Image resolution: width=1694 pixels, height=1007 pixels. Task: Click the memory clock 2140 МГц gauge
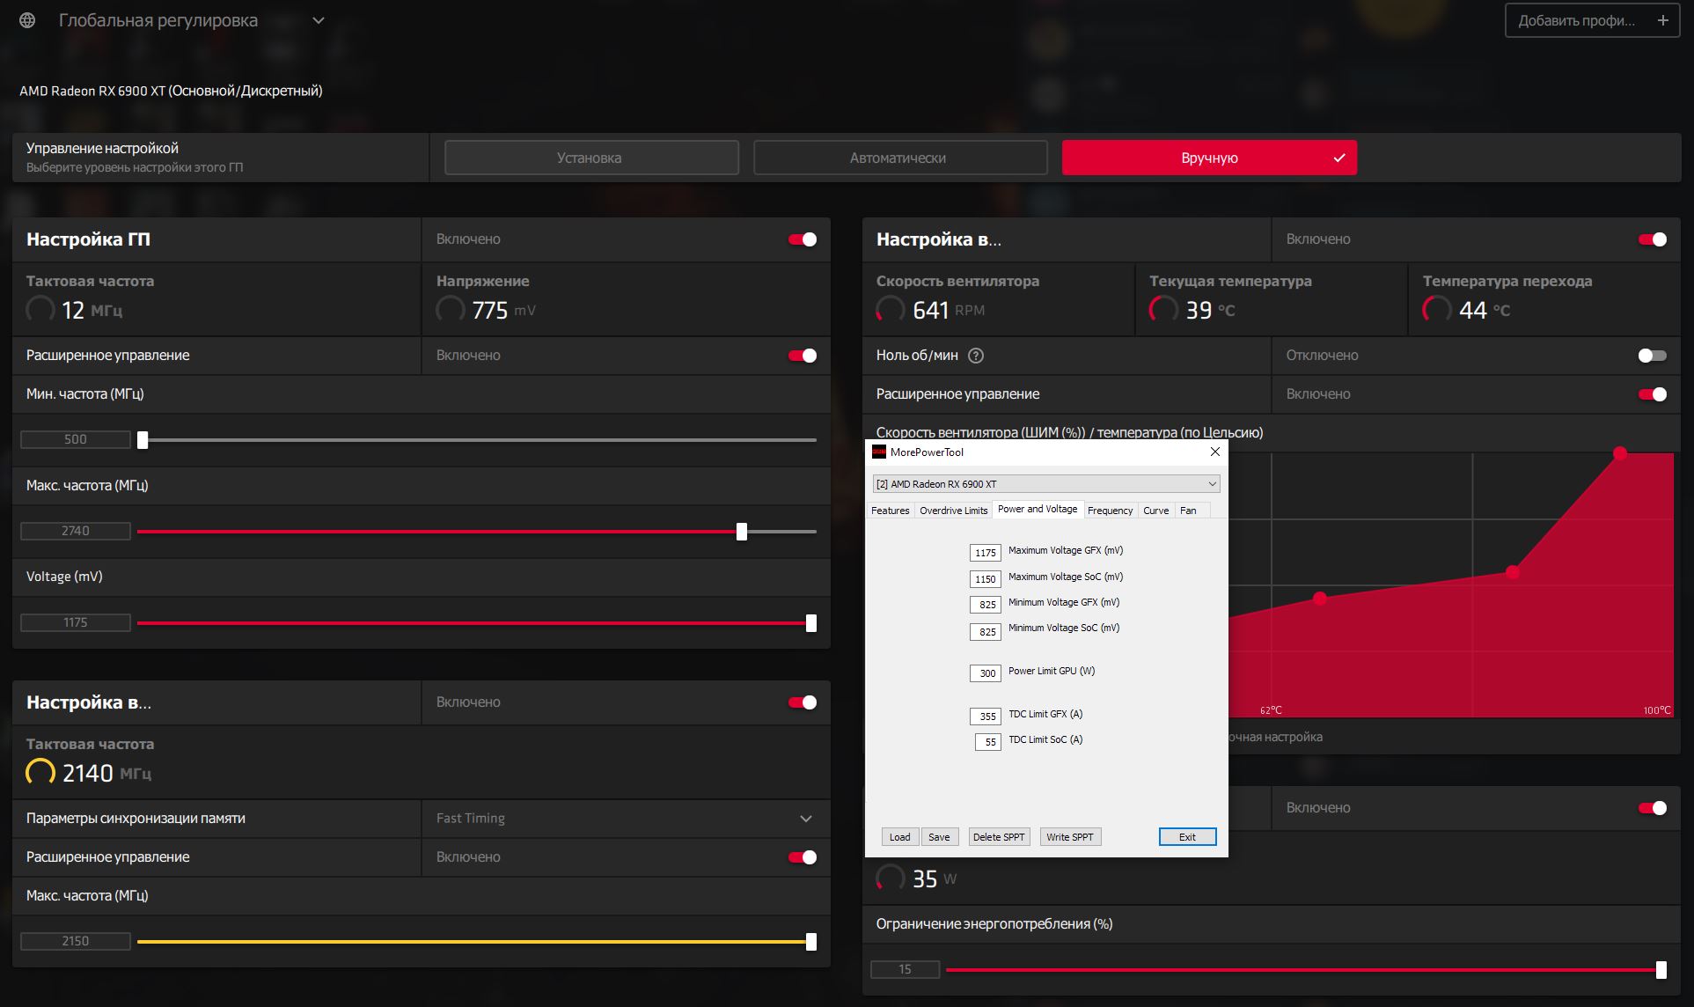pyautogui.click(x=40, y=773)
